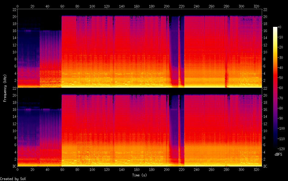Click the '60' tick on top time axis

click(62, 6)
